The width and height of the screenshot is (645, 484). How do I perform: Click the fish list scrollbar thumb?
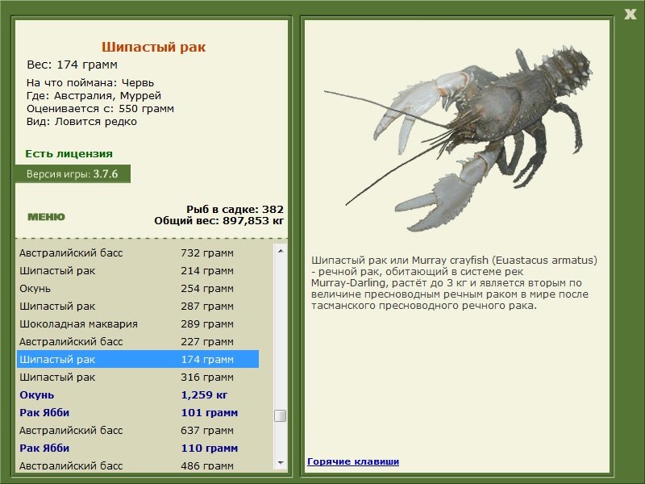click(281, 415)
